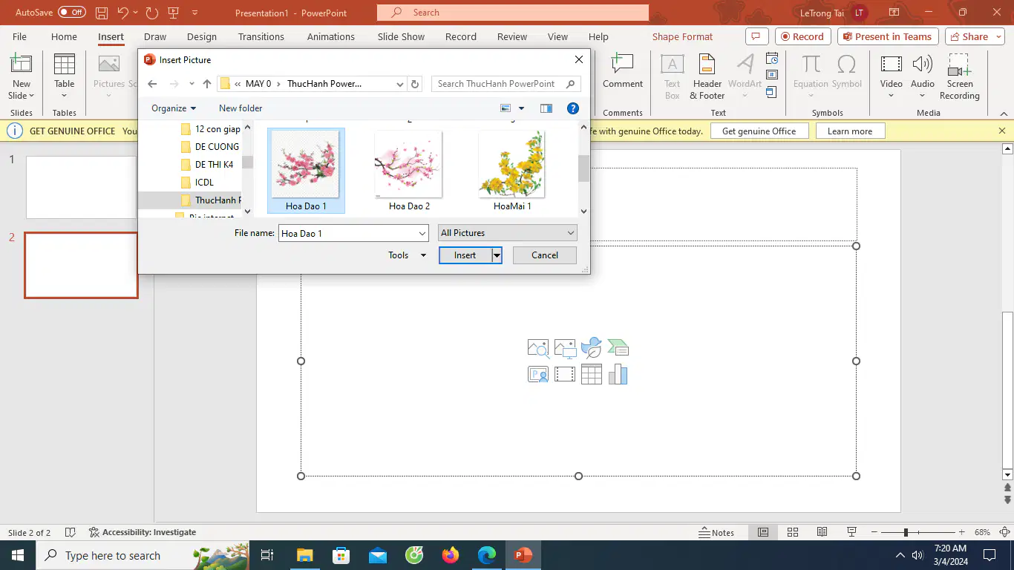Insert Slide Number icon in Text group
Viewport: 1014px width, 570px height.
(x=772, y=75)
